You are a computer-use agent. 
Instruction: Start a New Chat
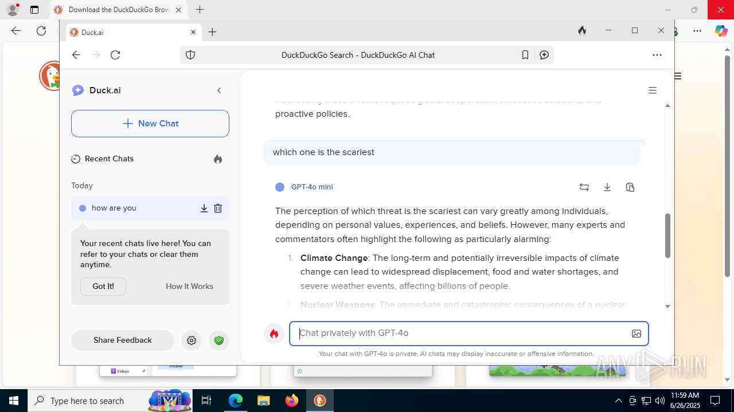[x=150, y=124]
